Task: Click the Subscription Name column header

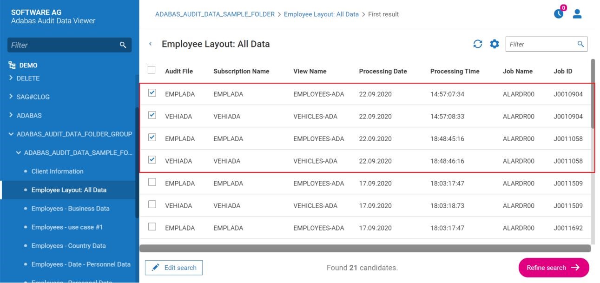Action: point(241,71)
